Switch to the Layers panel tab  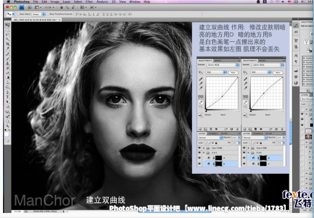pyautogui.click(x=304, y=95)
